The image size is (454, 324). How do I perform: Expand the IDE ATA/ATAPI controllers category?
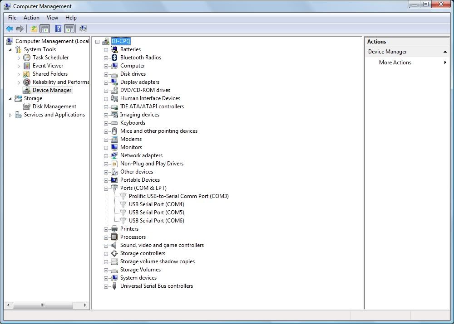click(x=106, y=107)
